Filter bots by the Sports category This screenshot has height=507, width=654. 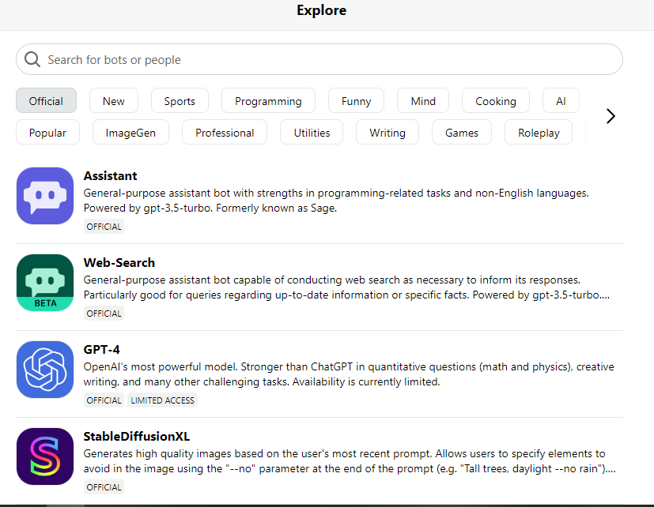coord(180,101)
